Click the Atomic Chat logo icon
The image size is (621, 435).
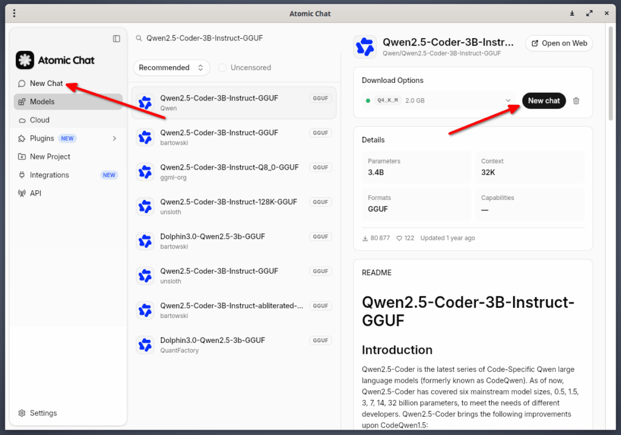click(25, 60)
